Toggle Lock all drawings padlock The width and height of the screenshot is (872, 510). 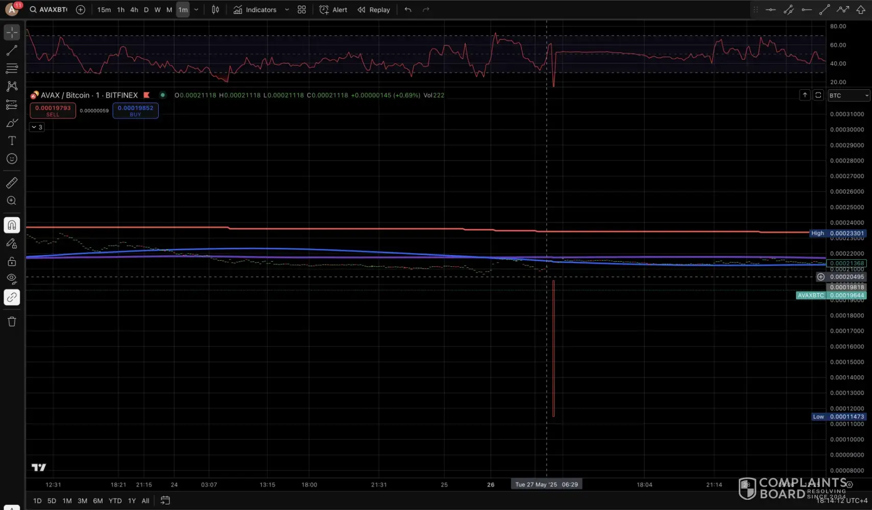pos(12,262)
